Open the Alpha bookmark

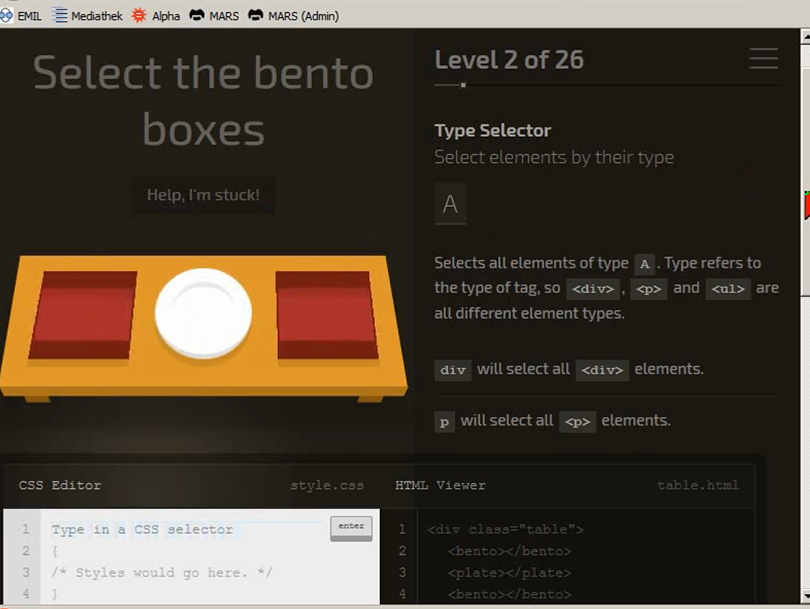tap(155, 16)
